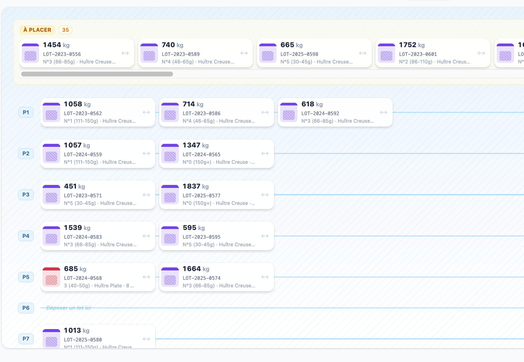Select the 451 kg LOT-2023-0571 card
Screen dimensions: 524x362
pyautogui.click(x=98, y=195)
